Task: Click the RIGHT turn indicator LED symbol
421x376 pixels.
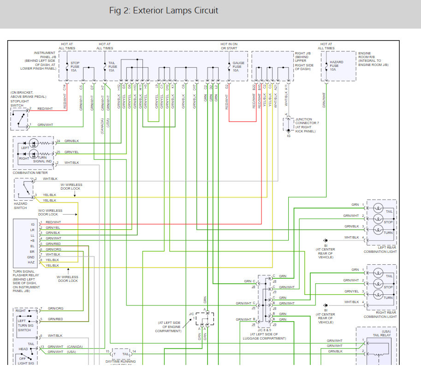Action: click(34, 154)
